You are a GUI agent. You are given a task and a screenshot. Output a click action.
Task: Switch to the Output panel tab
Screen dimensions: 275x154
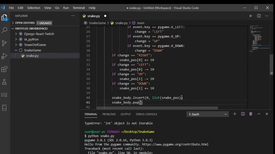click(x=125, y=114)
